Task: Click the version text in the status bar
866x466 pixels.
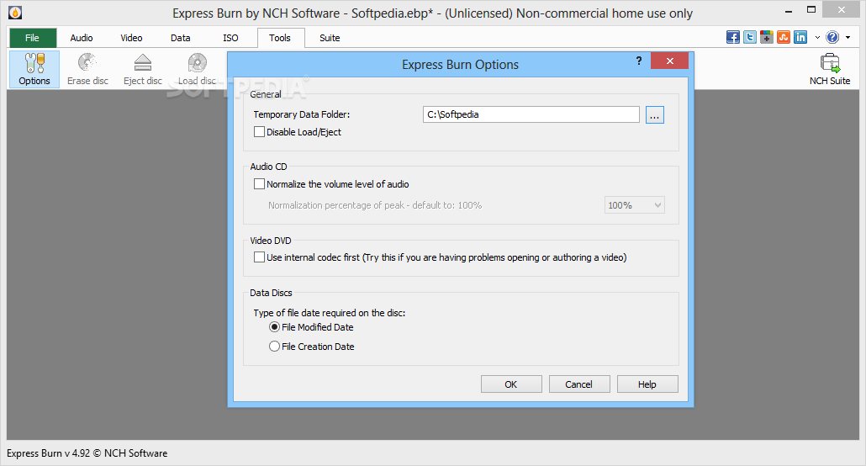Action: pyautogui.click(x=87, y=453)
